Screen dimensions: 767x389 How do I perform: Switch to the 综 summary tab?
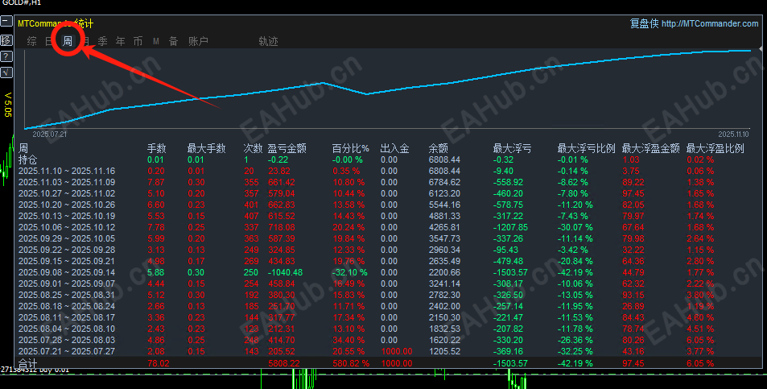point(32,41)
